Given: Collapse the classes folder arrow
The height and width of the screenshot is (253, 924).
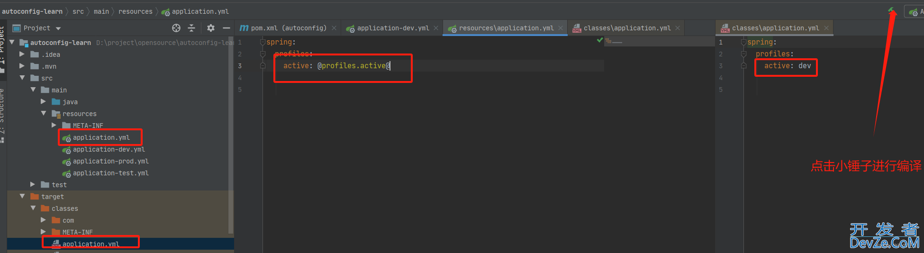Looking at the screenshot, I should coord(33,208).
